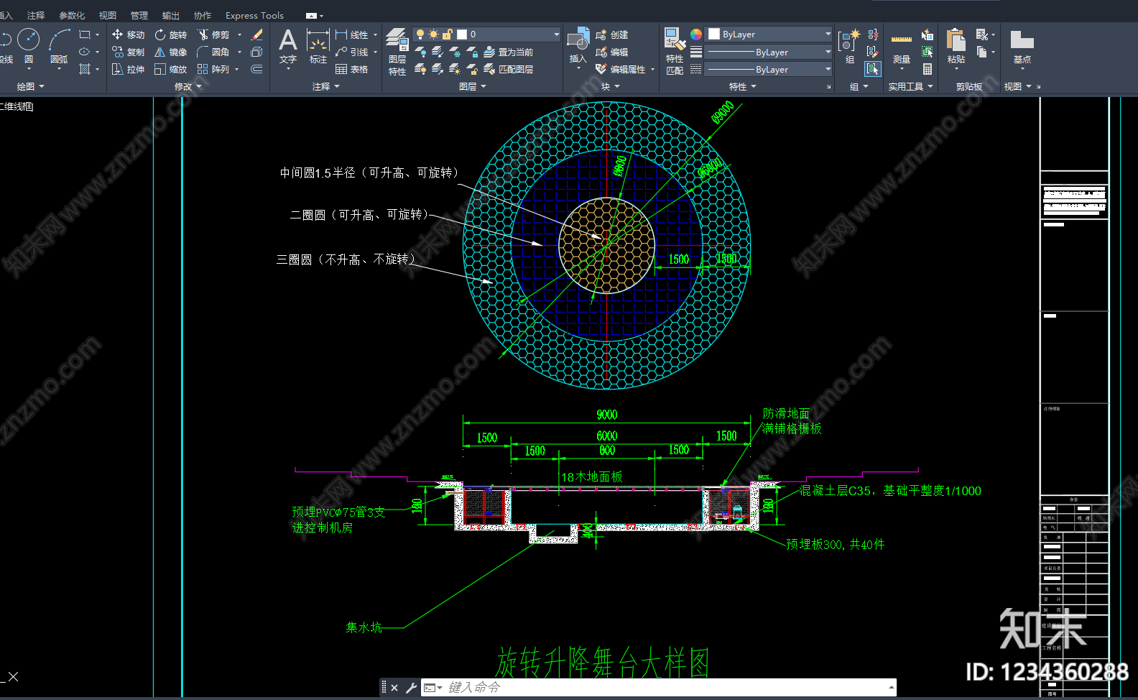Toggle group selection on/off button
The height and width of the screenshot is (700, 1138).
tap(873, 69)
